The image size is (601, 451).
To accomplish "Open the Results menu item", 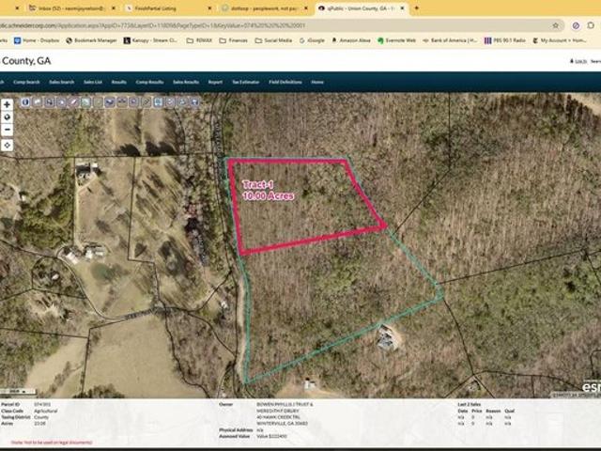I will pyautogui.click(x=119, y=82).
